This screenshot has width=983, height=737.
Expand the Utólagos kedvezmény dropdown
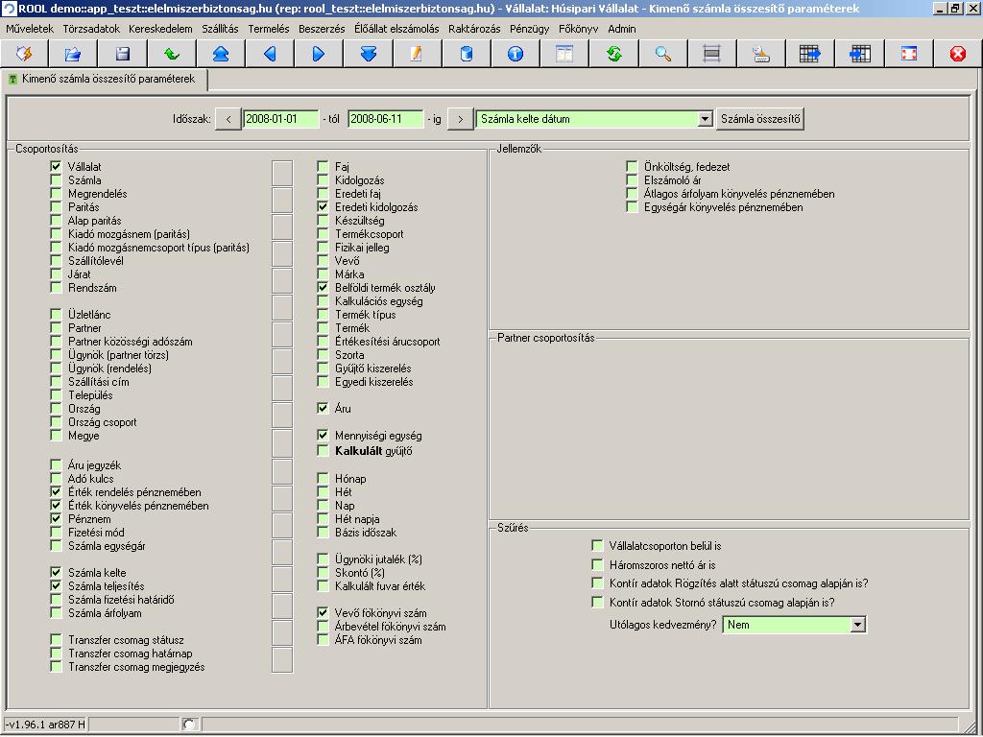click(x=857, y=625)
